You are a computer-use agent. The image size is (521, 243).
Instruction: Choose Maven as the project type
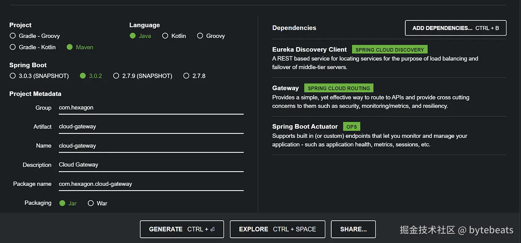(70, 47)
